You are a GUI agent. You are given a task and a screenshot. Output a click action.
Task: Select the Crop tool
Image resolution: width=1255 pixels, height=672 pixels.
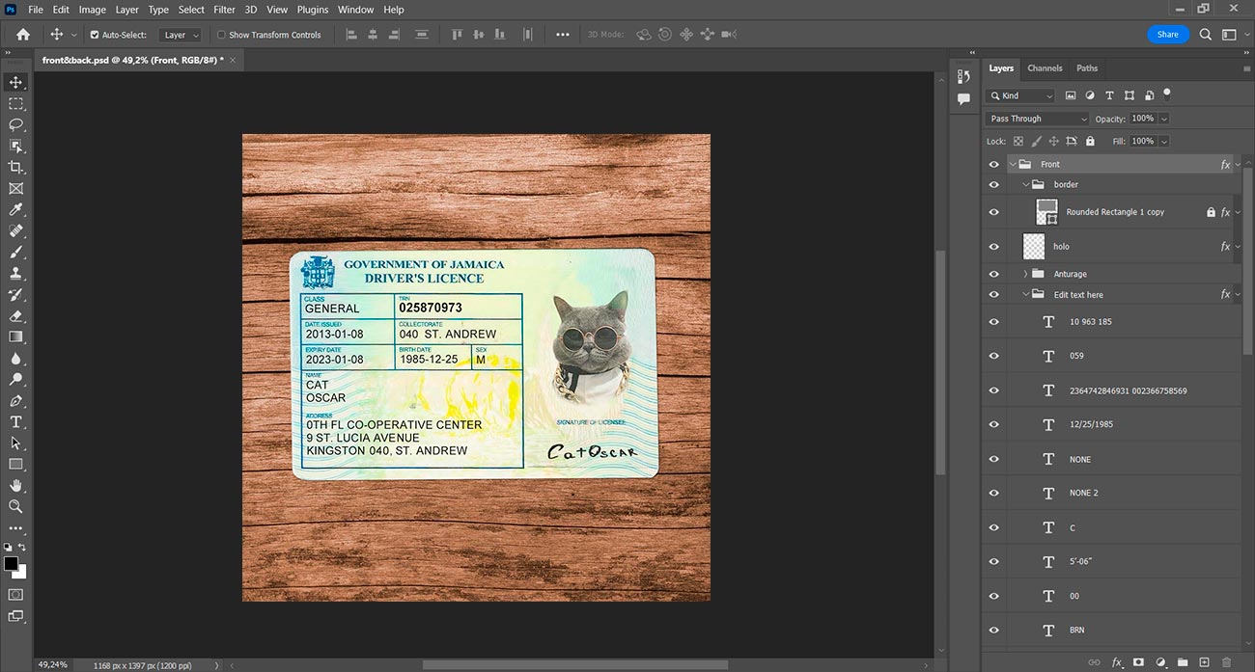tap(15, 167)
